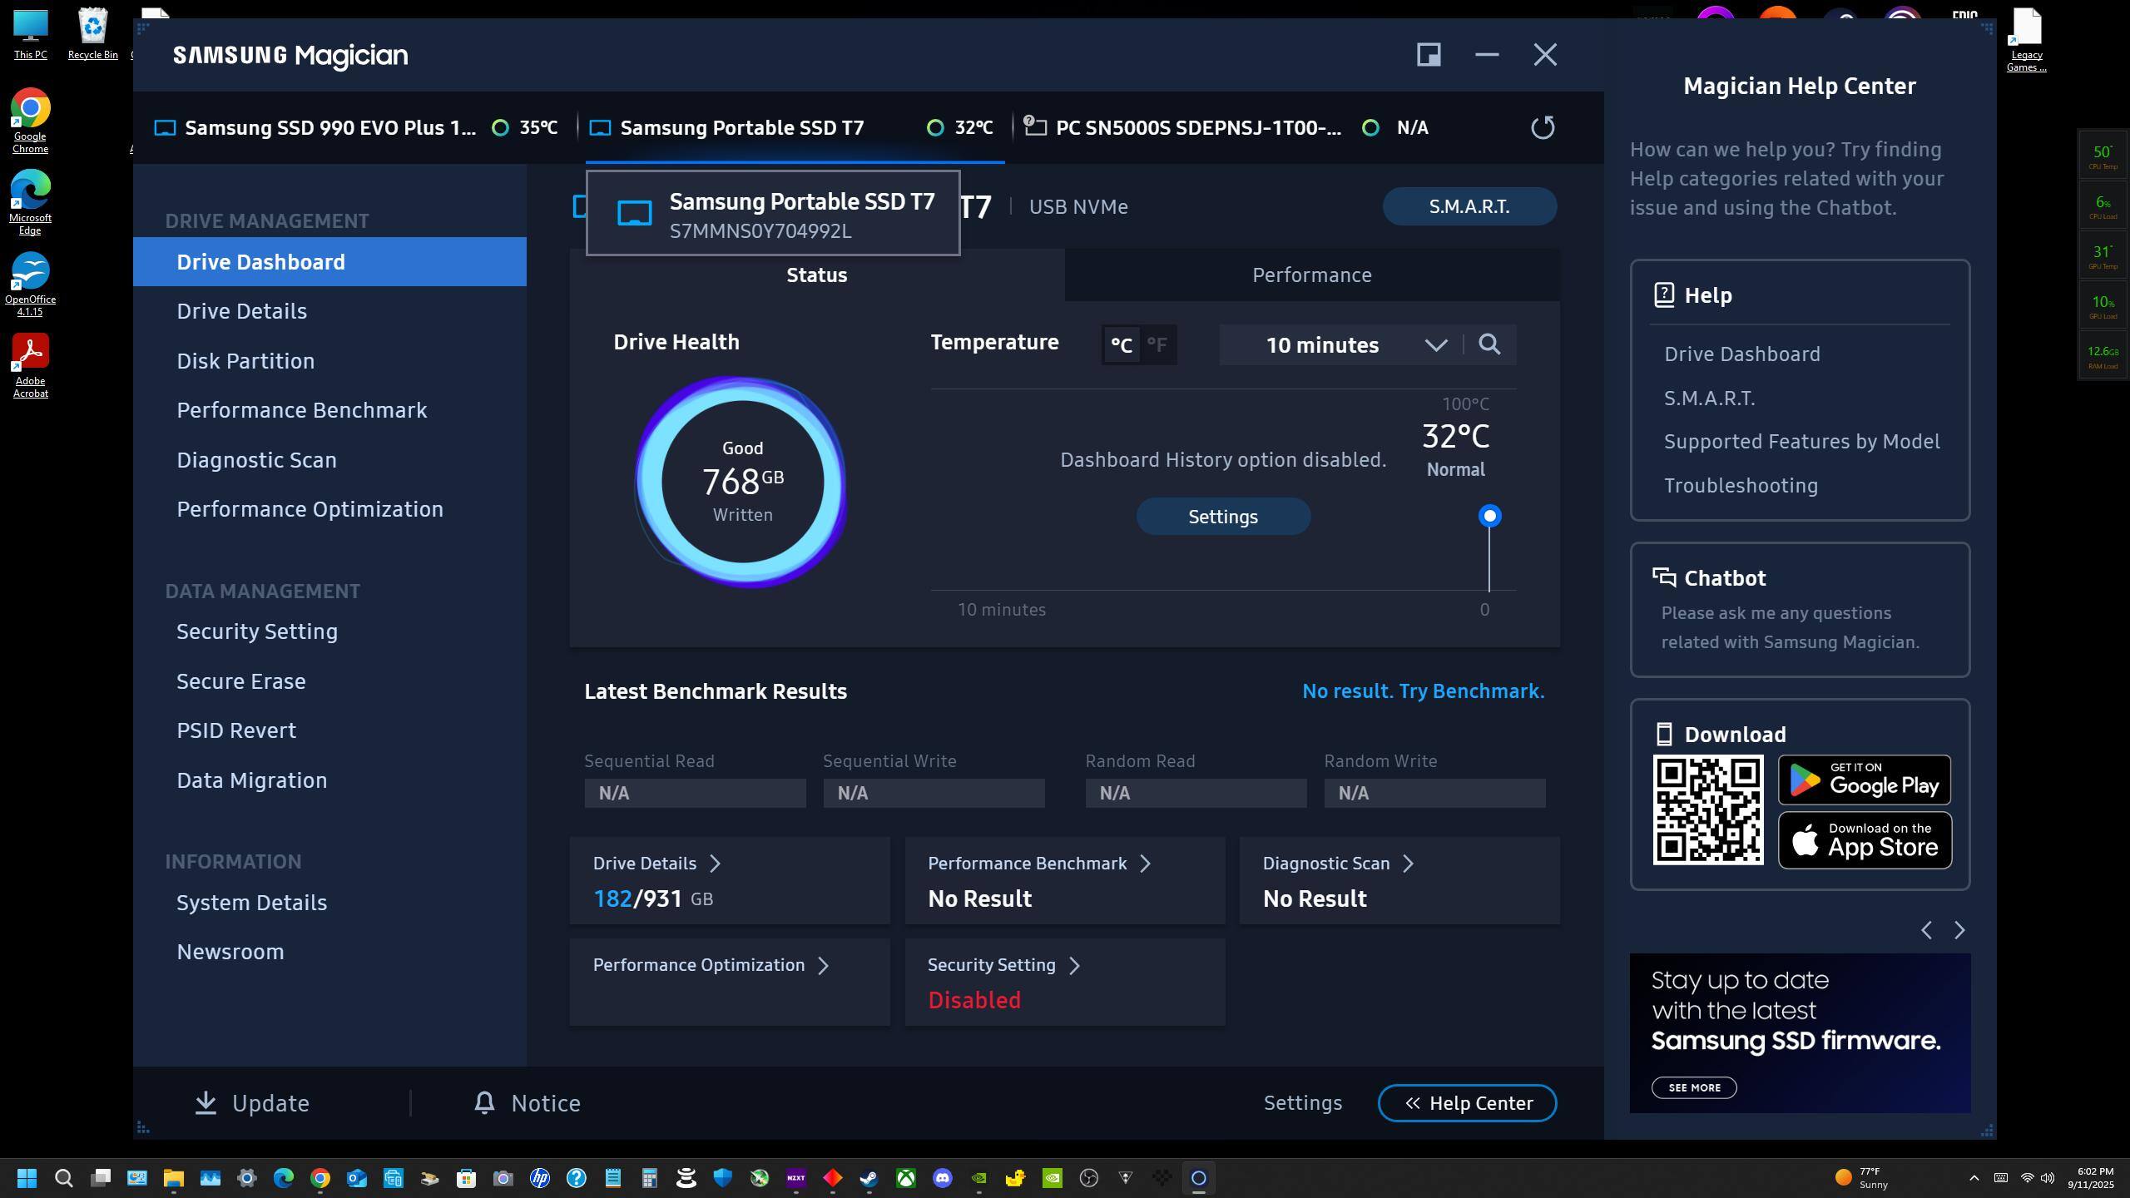Image resolution: width=2130 pixels, height=1198 pixels.
Task: Switch temperature unit to °F
Action: 1157,344
